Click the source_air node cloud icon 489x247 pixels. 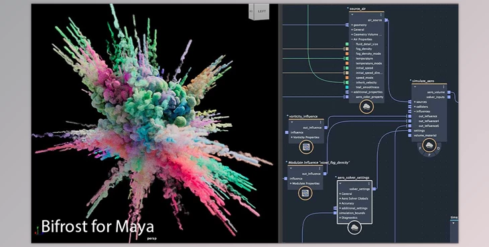[x=366, y=107]
